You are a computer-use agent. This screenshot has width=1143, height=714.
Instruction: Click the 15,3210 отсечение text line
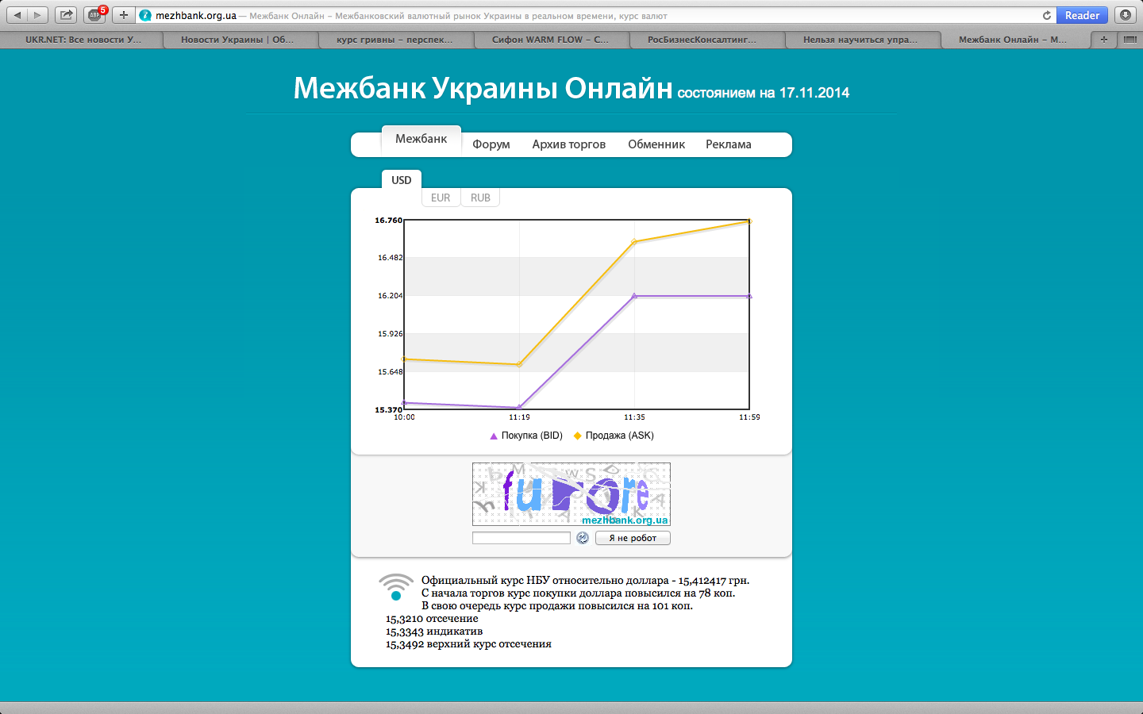click(432, 619)
